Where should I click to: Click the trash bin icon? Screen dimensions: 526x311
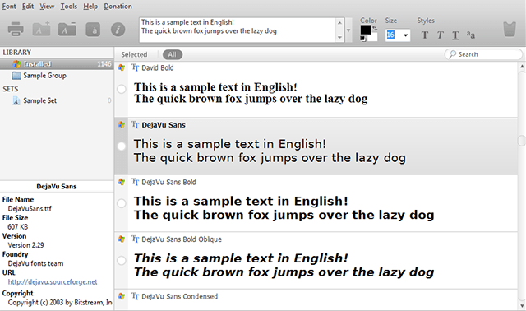click(x=510, y=30)
